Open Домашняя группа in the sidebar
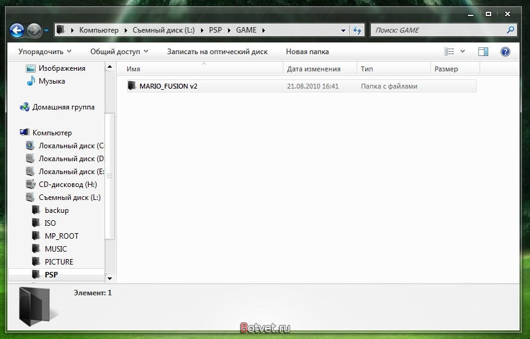Viewport: 530px width, 339px height. 63,107
